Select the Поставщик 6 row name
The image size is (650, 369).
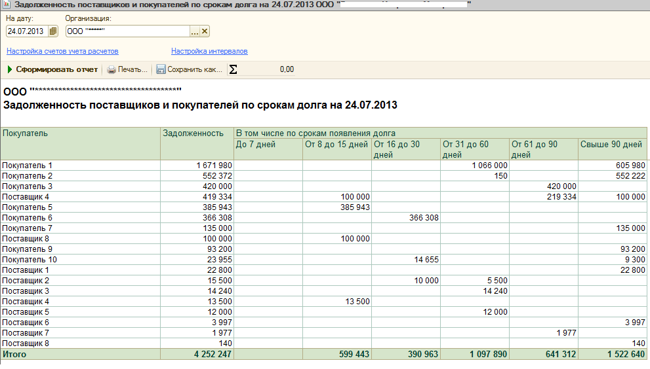pos(26,323)
